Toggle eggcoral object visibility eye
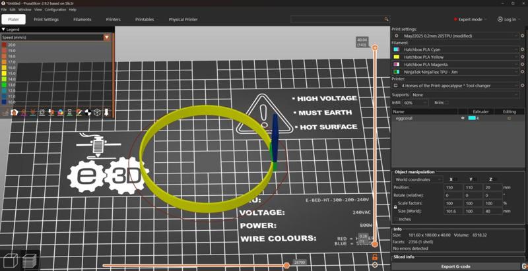Screen dimensions: 528x271 463,118
